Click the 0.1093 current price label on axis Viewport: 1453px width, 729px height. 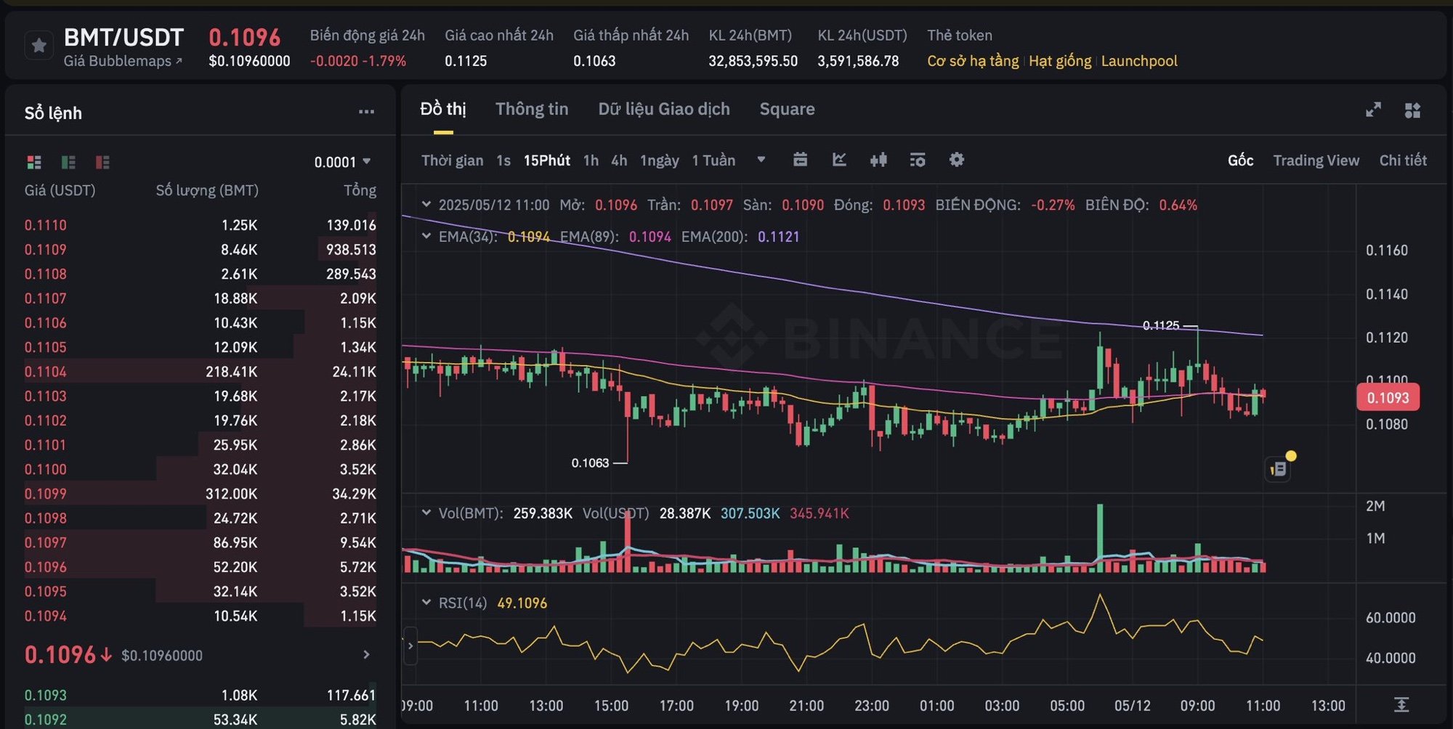1388,398
